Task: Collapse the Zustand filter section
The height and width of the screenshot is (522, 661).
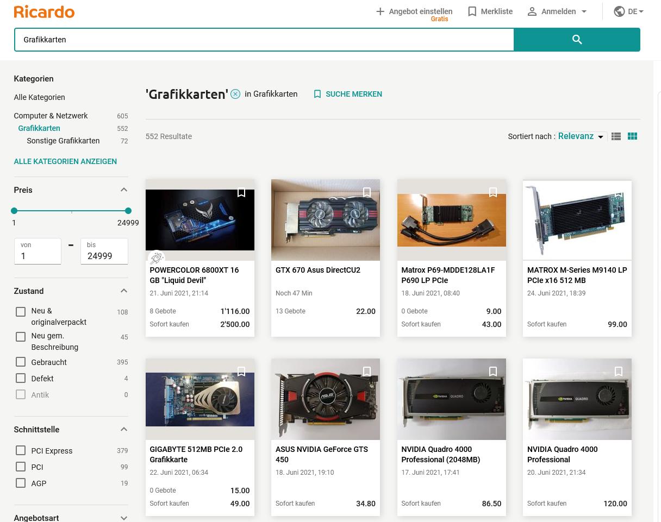Action: point(123,291)
